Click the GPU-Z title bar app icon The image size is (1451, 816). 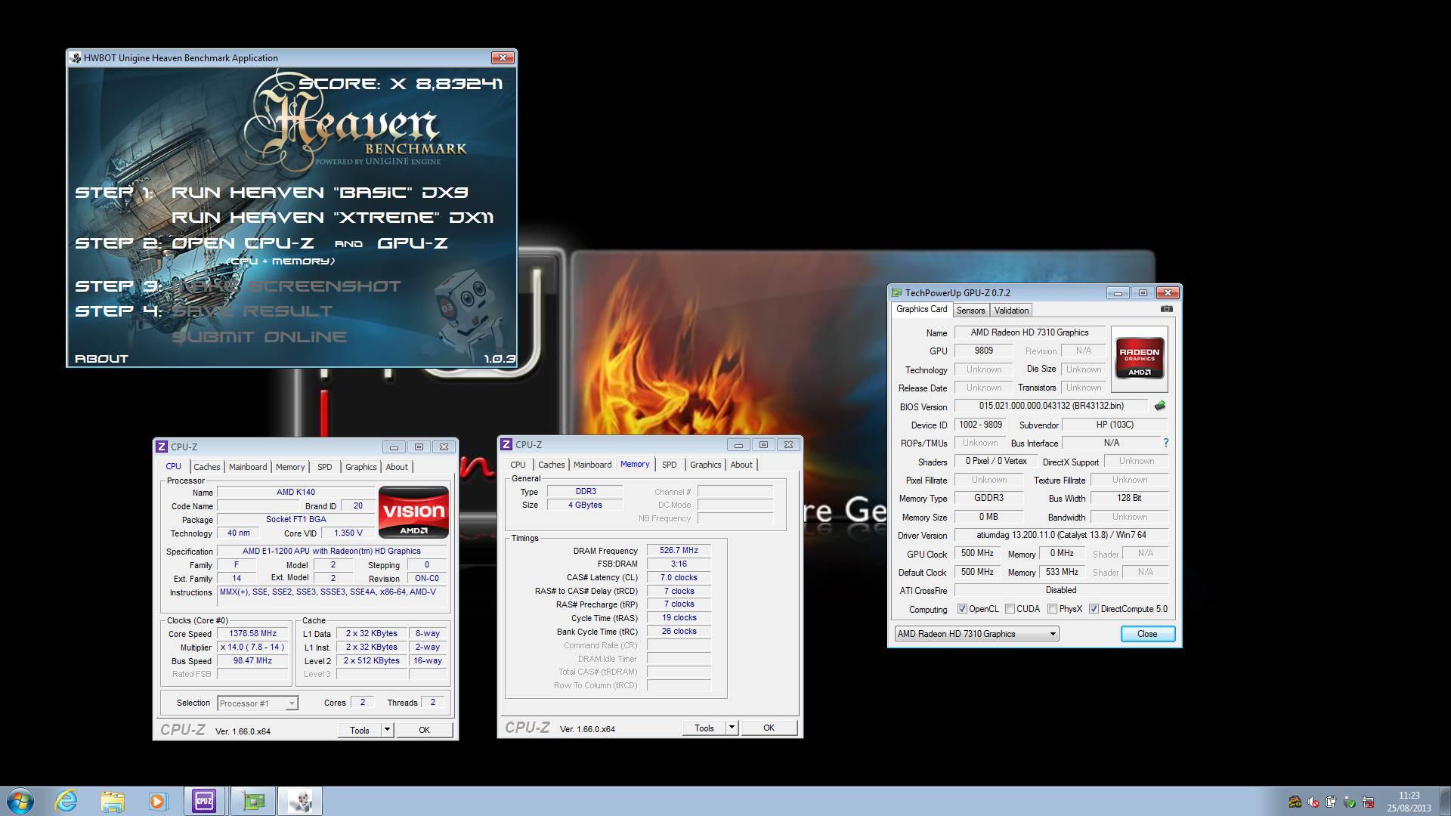(897, 292)
